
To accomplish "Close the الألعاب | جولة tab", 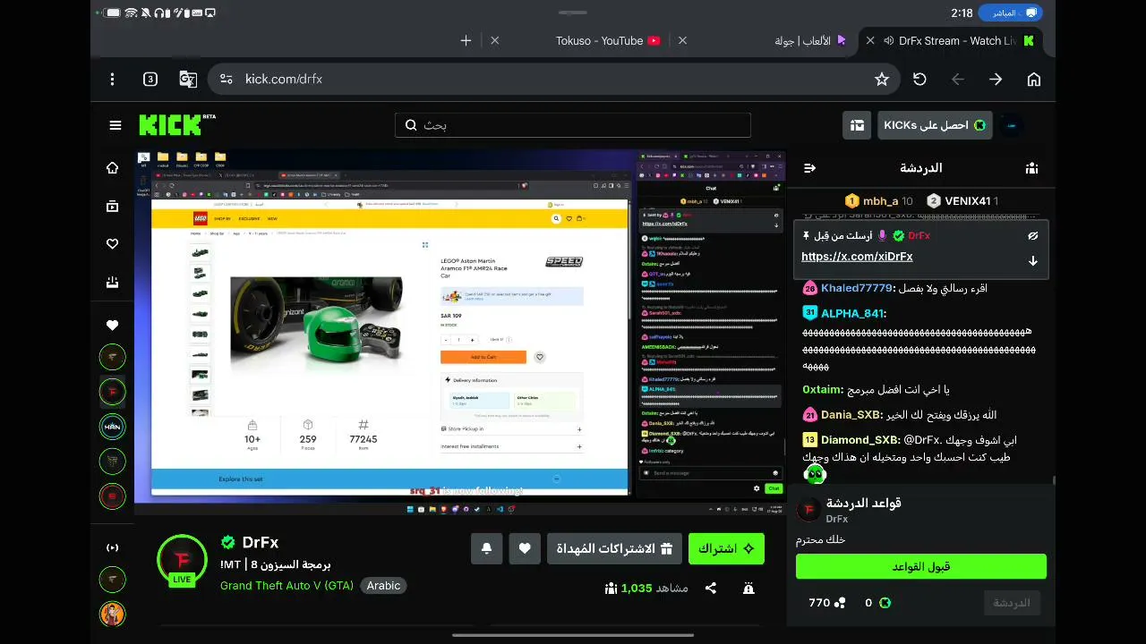I will click(x=683, y=41).
